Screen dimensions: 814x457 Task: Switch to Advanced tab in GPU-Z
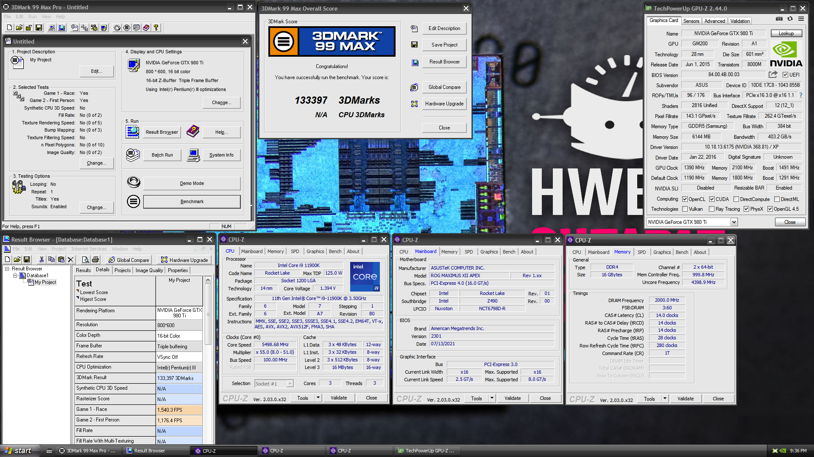715,21
